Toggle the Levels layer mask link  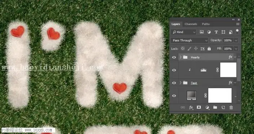[x=218, y=70]
